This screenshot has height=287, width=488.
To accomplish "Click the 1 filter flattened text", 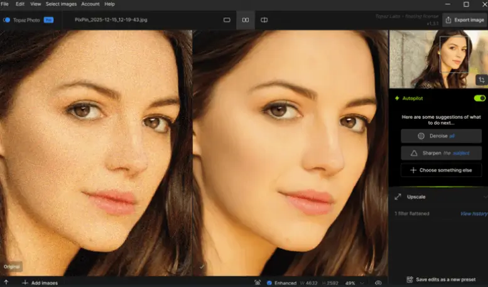I will click(412, 214).
